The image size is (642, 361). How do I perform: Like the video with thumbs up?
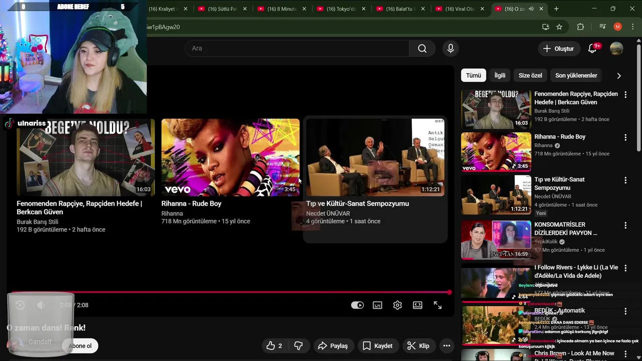click(274, 345)
